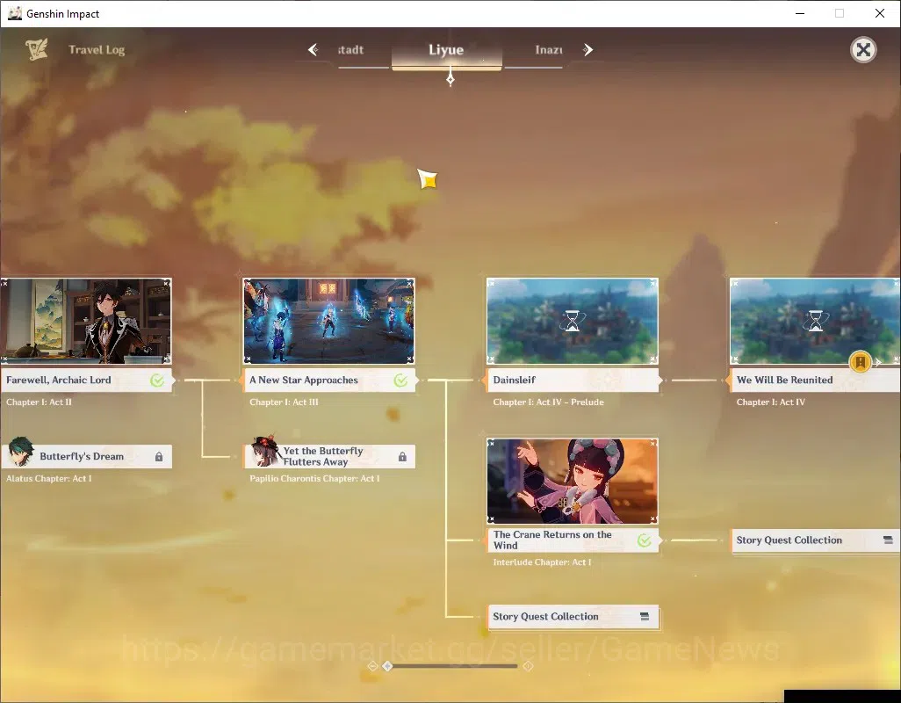Go to next region with right arrow
Viewport: 901px width, 703px height.
[x=587, y=50]
